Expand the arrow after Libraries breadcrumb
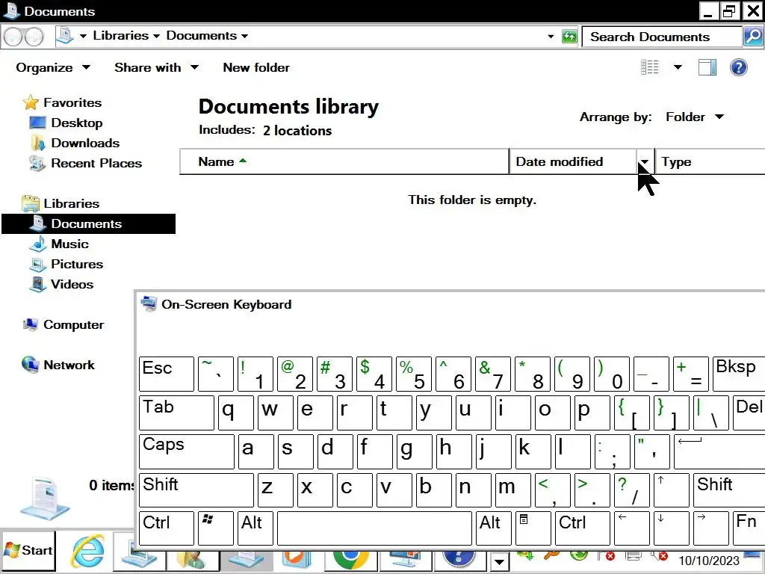765x574 pixels. 156,36
